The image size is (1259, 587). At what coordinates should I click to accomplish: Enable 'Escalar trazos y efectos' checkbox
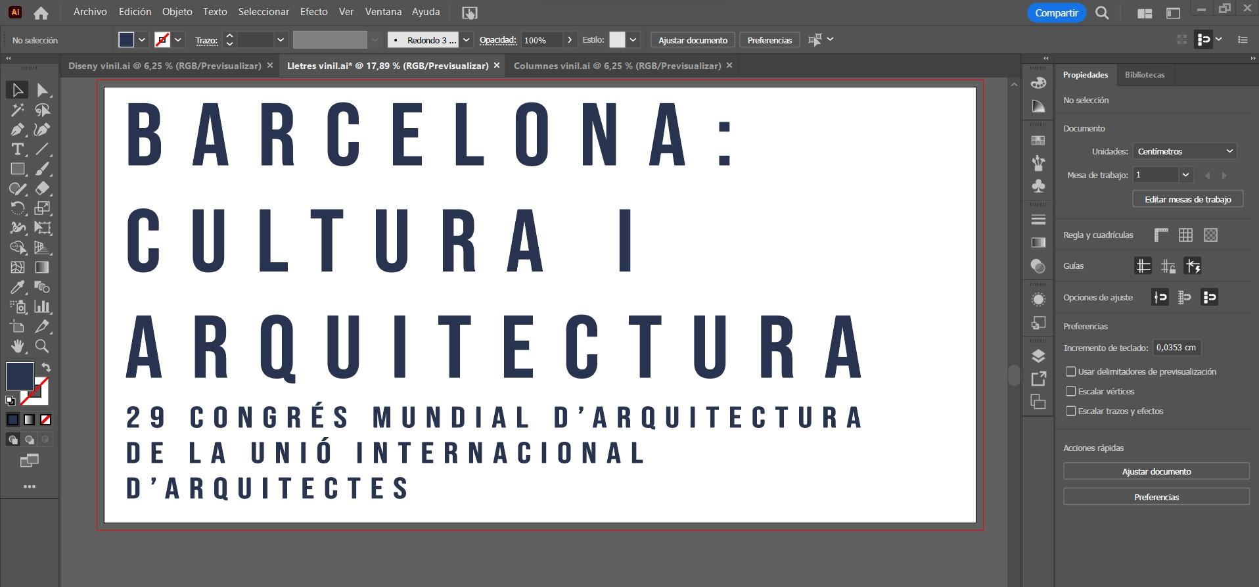(x=1070, y=411)
